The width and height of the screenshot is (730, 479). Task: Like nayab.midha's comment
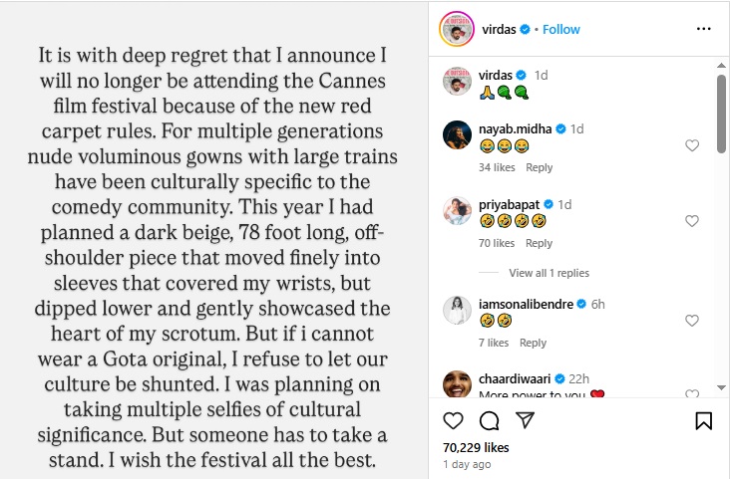coord(692,145)
